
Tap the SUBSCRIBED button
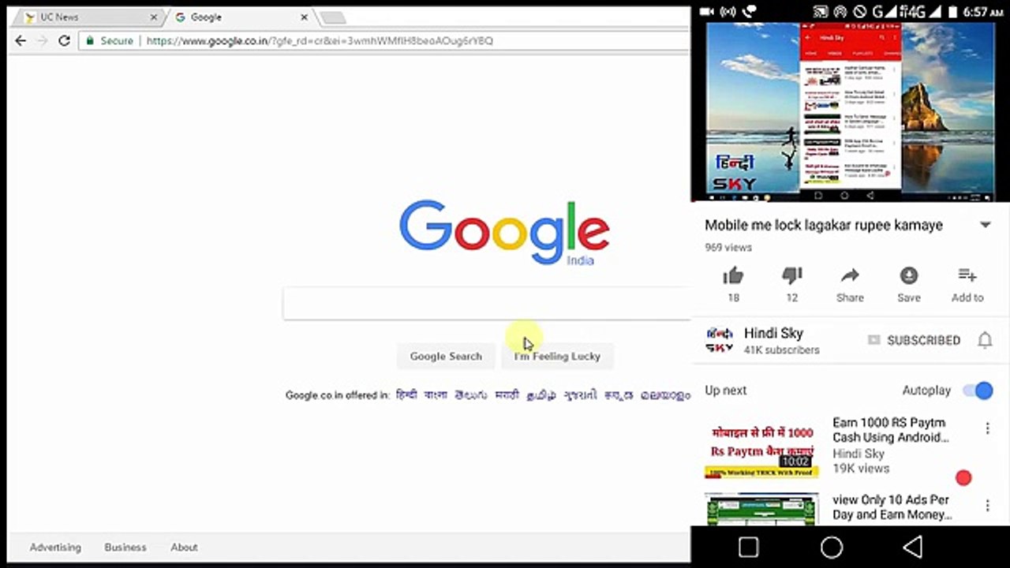[x=914, y=340]
